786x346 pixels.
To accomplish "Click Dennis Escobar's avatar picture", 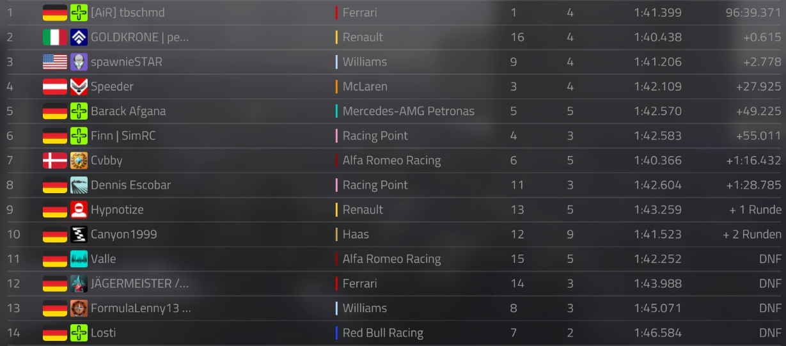I will [x=79, y=185].
